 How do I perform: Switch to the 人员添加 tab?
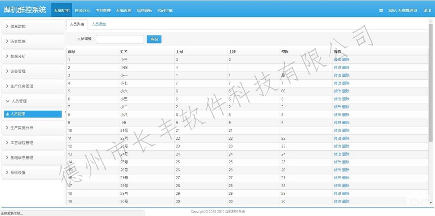pos(99,24)
